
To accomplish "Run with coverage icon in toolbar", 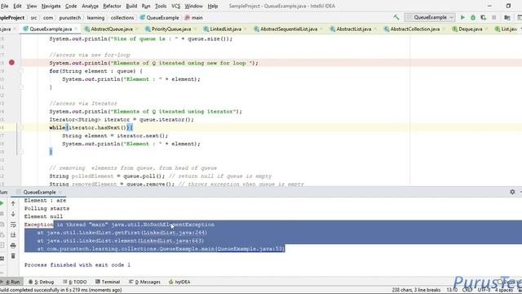I will 483,17.
